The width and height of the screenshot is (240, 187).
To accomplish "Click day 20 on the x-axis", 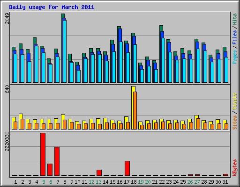I will (x=148, y=182).
